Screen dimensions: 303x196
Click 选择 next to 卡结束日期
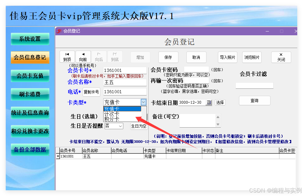pyautogui.click(x=220, y=102)
